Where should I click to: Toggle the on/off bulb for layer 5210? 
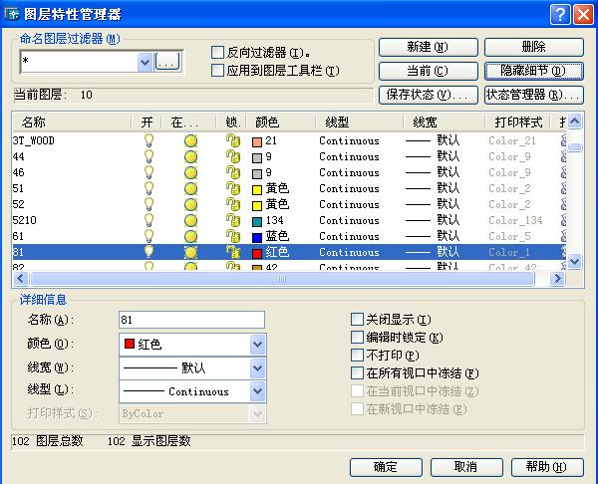point(149,220)
